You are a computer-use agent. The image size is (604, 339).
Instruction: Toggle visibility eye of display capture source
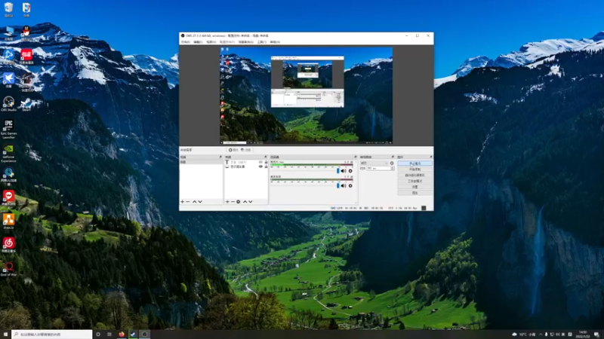pos(260,166)
